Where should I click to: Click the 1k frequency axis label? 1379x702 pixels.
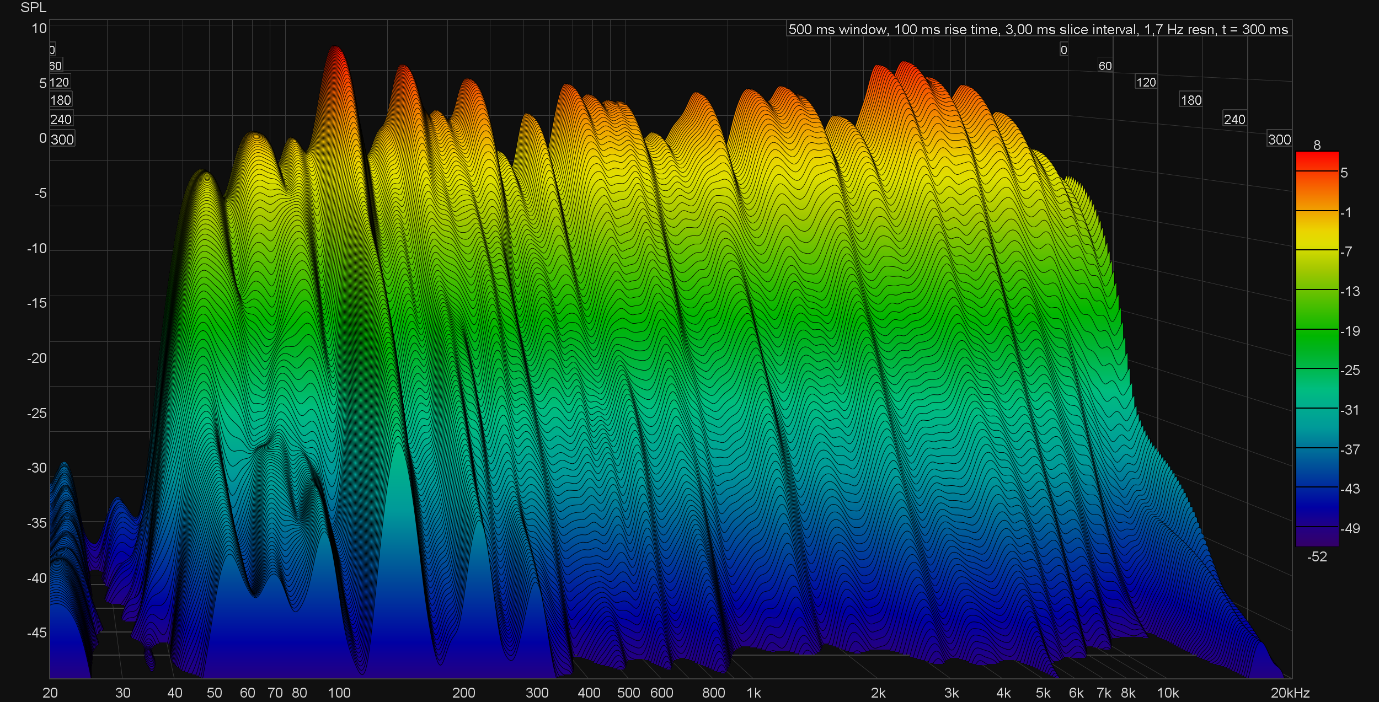(x=753, y=693)
